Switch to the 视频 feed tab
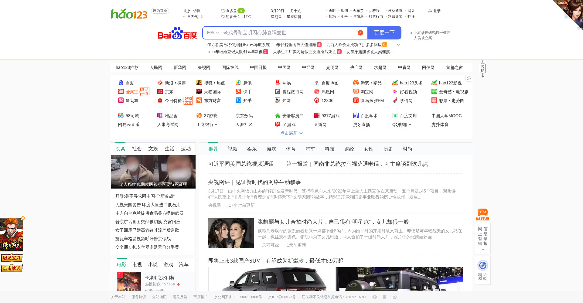Image resolution: width=583 pixels, height=303 pixels. pos(233,149)
